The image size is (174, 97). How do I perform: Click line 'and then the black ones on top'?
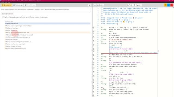pos(121,93)
